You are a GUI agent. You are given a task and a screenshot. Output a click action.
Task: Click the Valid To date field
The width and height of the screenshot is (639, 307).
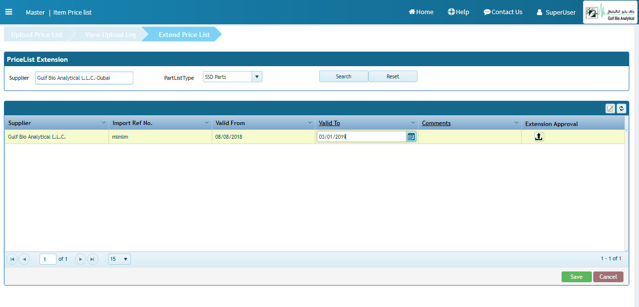[362, 137]
